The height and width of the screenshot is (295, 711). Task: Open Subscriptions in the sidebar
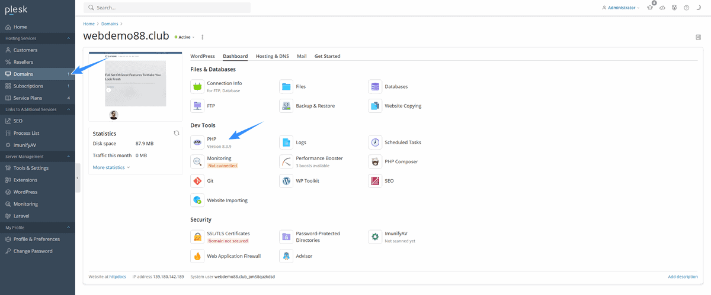coord(37,86)
